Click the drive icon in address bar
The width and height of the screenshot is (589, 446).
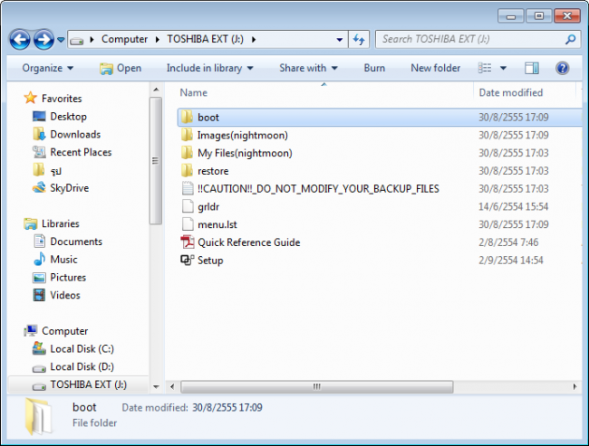tap(77, 40)
